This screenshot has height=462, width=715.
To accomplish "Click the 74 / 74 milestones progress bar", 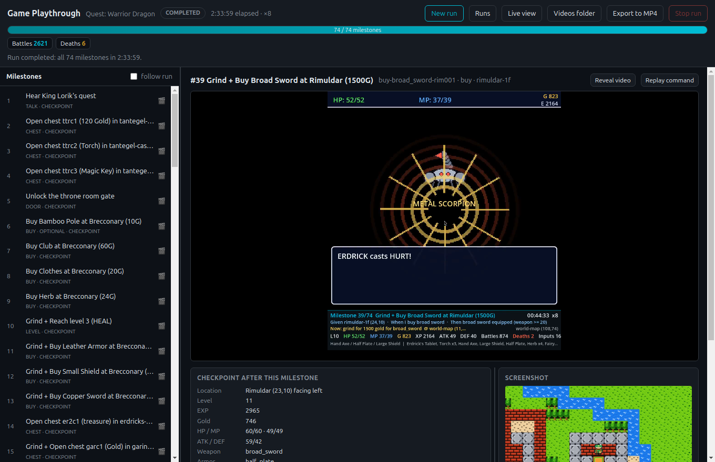I will 357,30.
